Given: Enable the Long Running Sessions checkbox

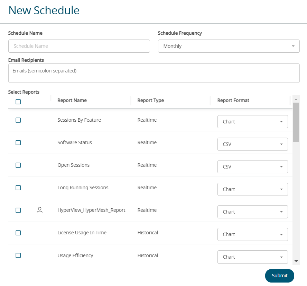Looking at the screenshot, I should [18, 188].
